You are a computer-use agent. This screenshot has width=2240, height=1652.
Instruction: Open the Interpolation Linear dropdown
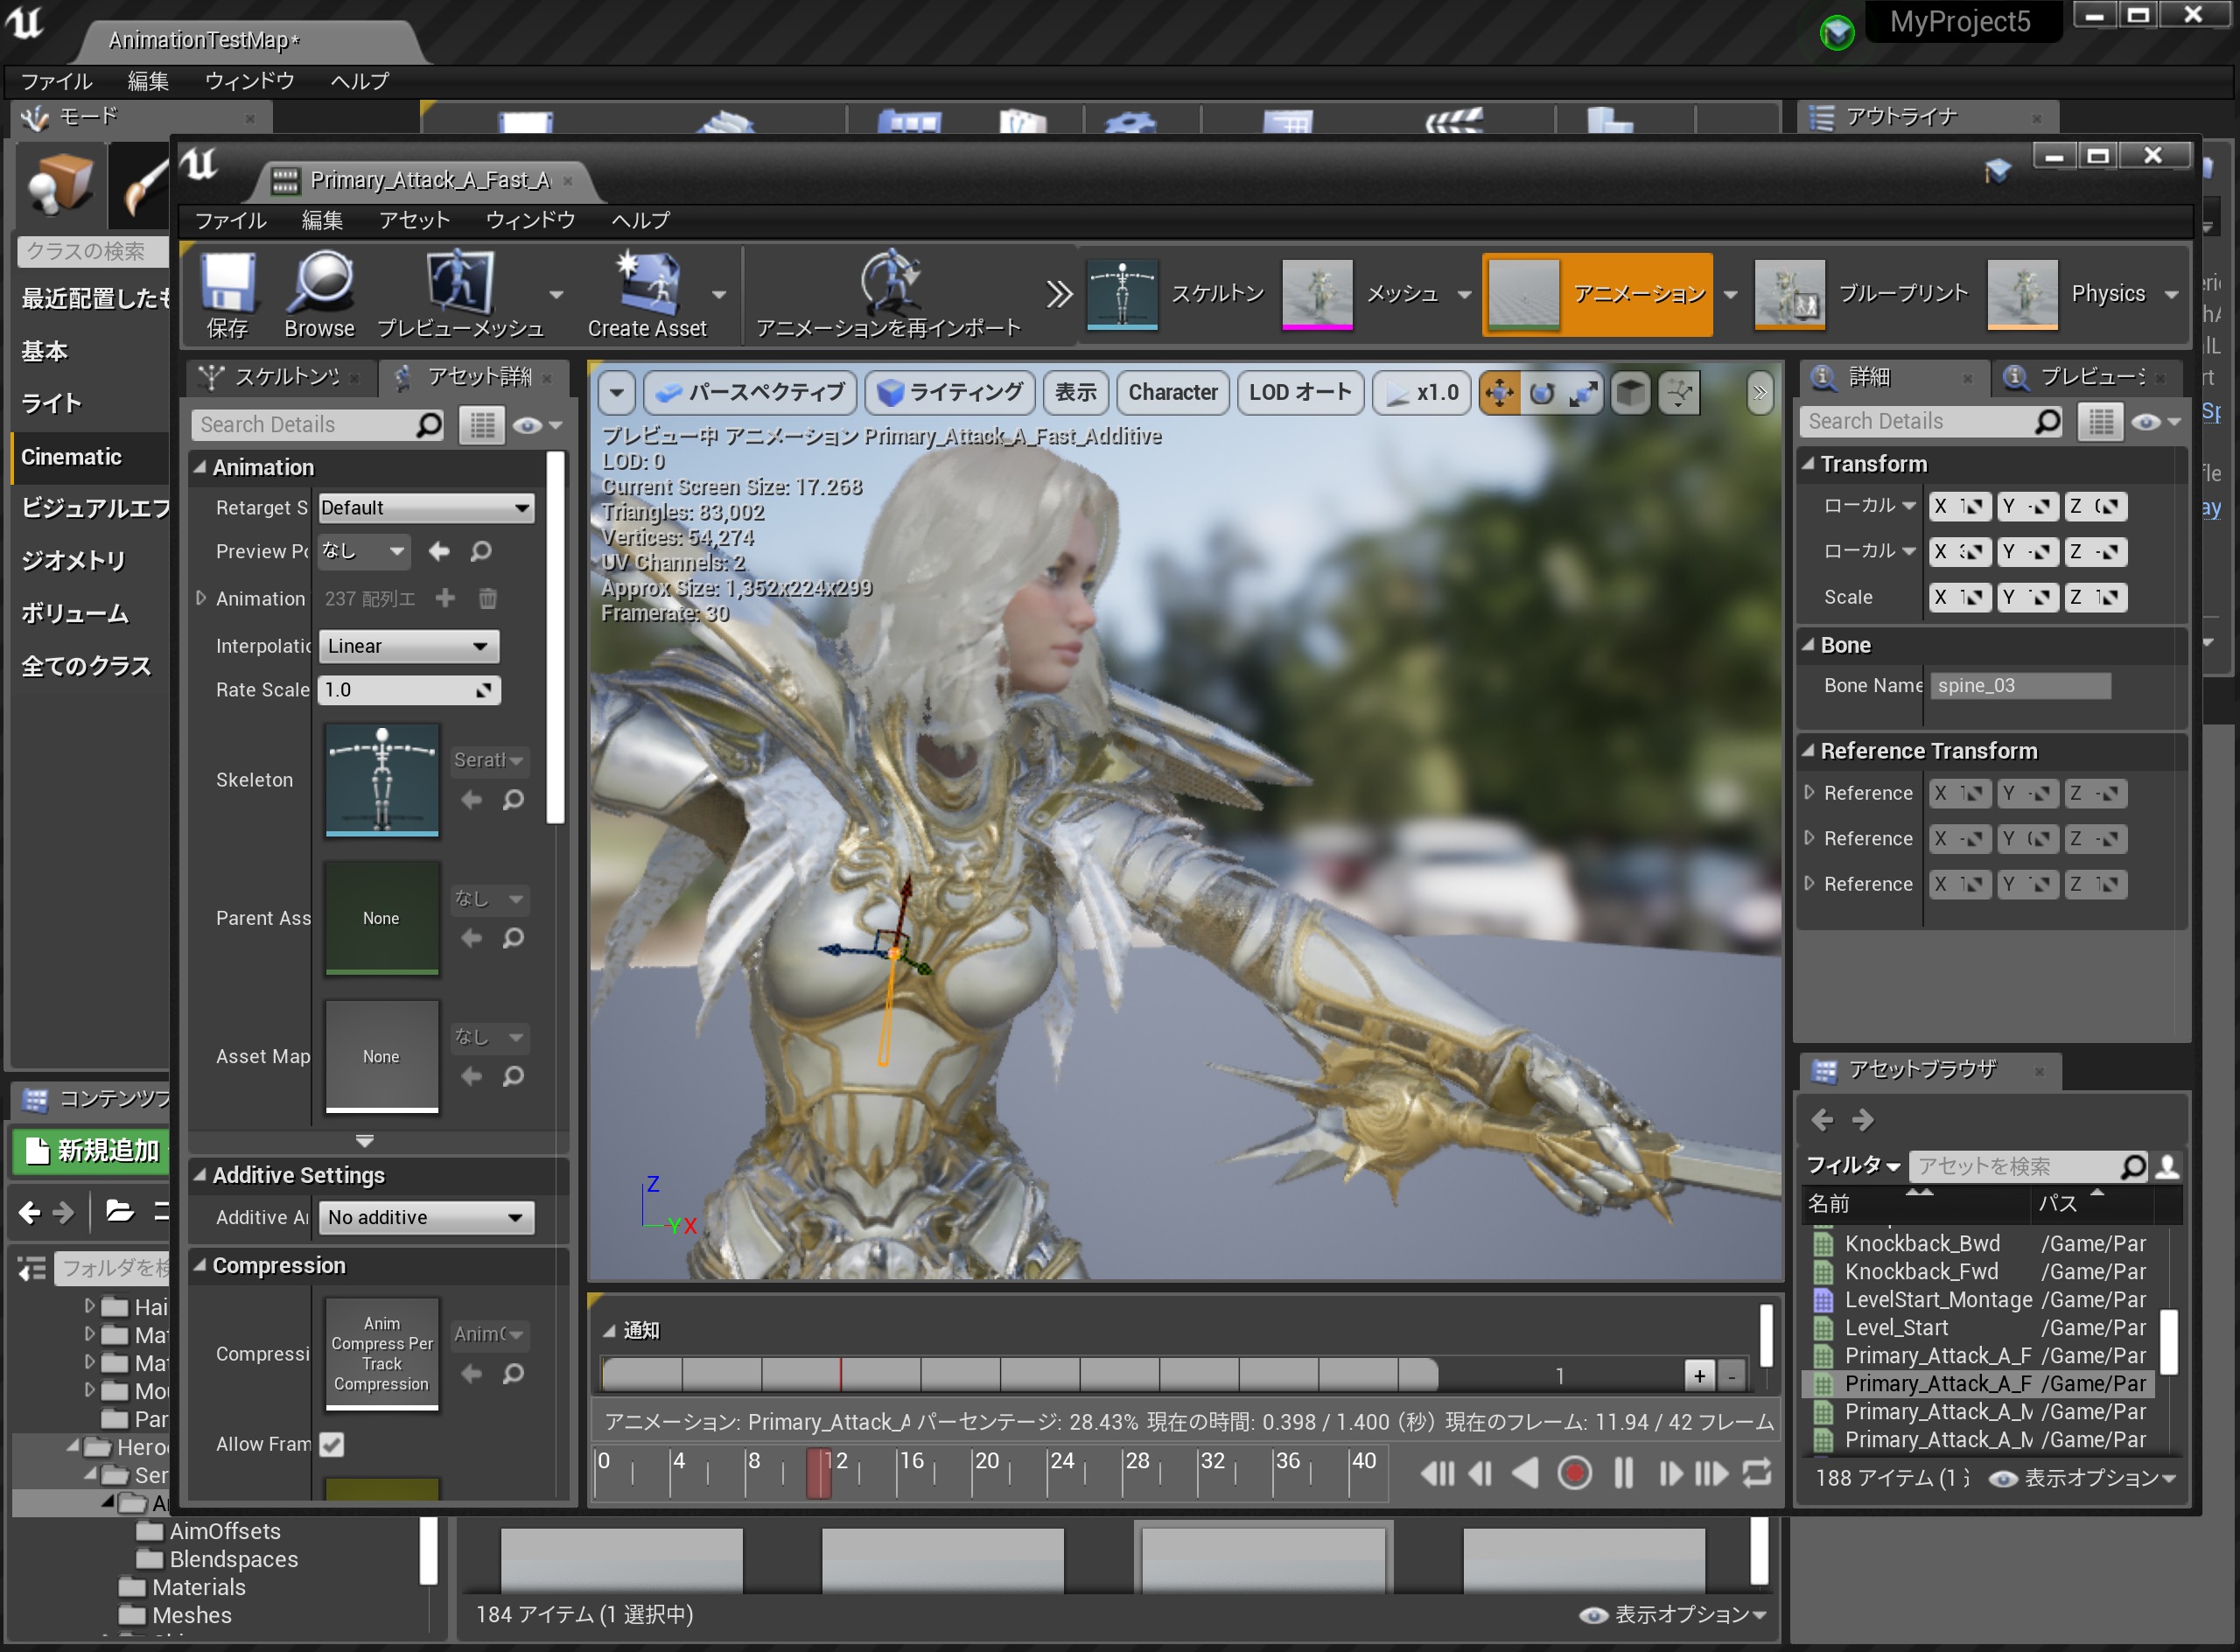pyautogui.click(x=408, y=646)
